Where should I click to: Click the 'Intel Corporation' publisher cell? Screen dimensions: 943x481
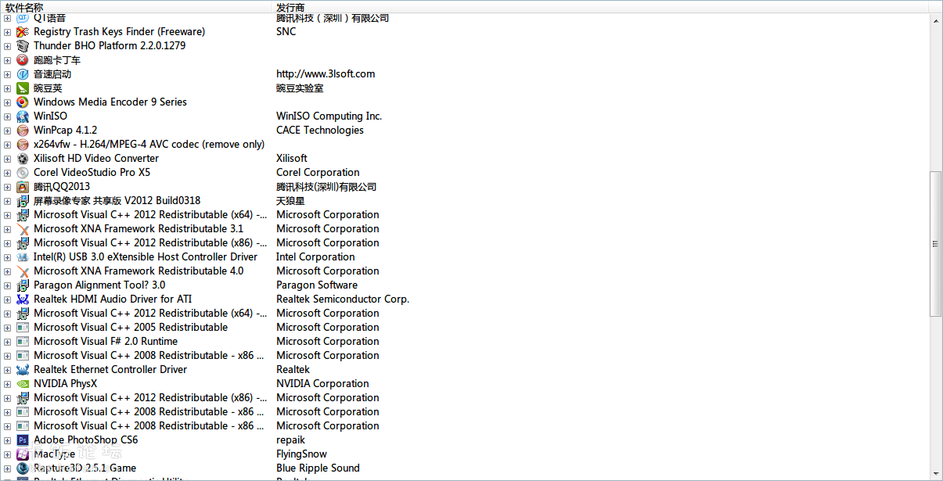point(315,257)
